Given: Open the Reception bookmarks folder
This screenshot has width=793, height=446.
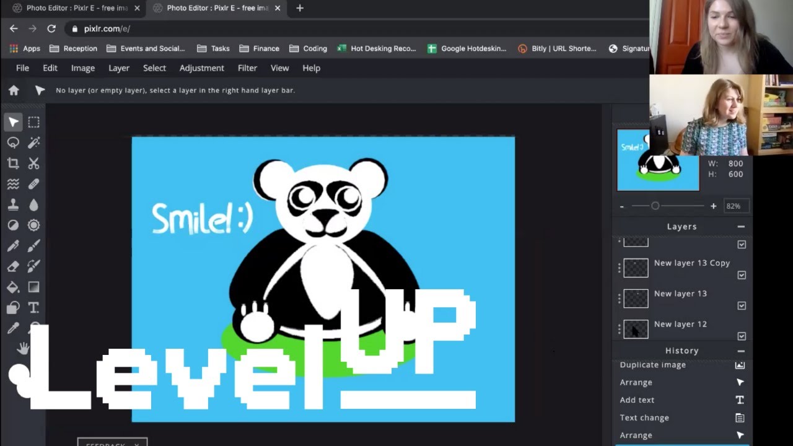Looking at the screenshot, I should pyautogui.click(x=73, y=48).
